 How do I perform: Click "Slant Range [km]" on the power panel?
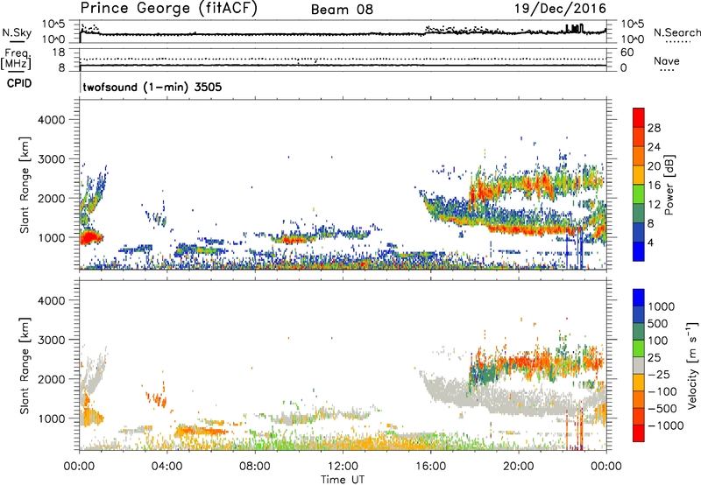click(x=25, y=185)
